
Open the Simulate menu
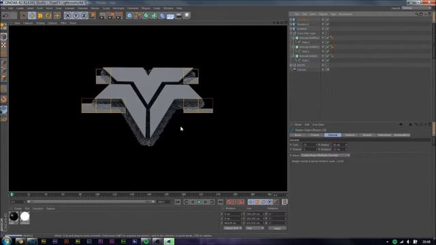click(82, 8)
